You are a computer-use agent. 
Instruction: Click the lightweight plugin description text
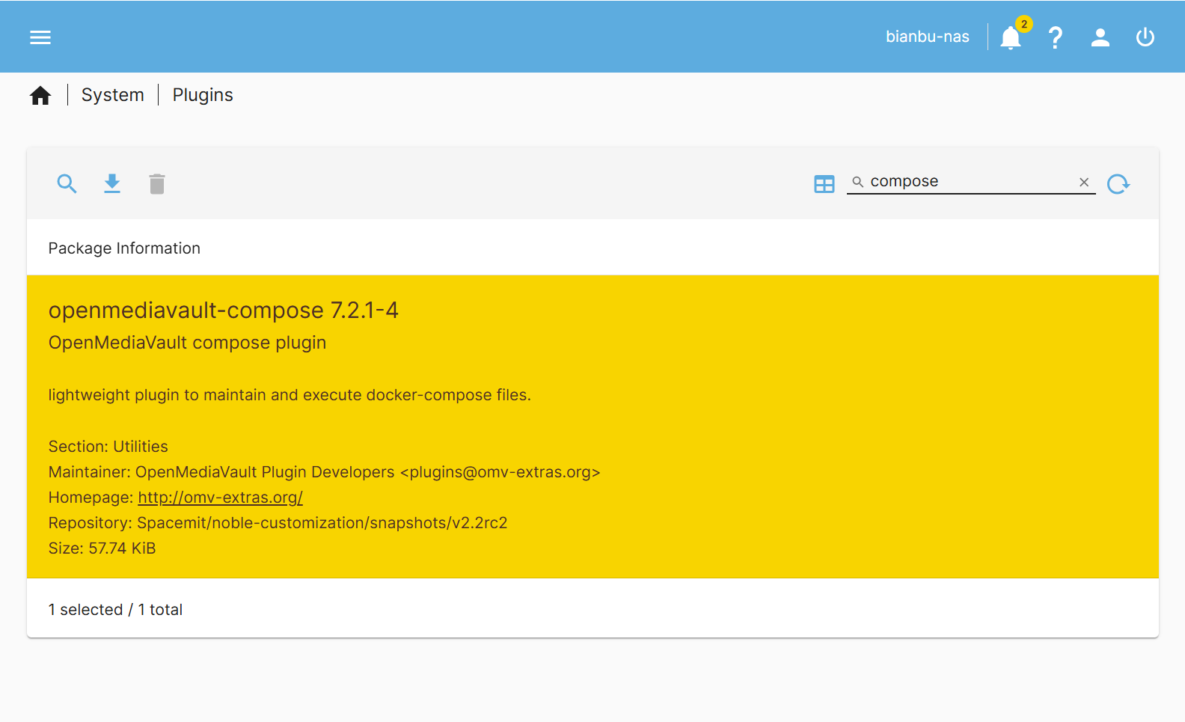pyautogui.click(x=290, y=395)
